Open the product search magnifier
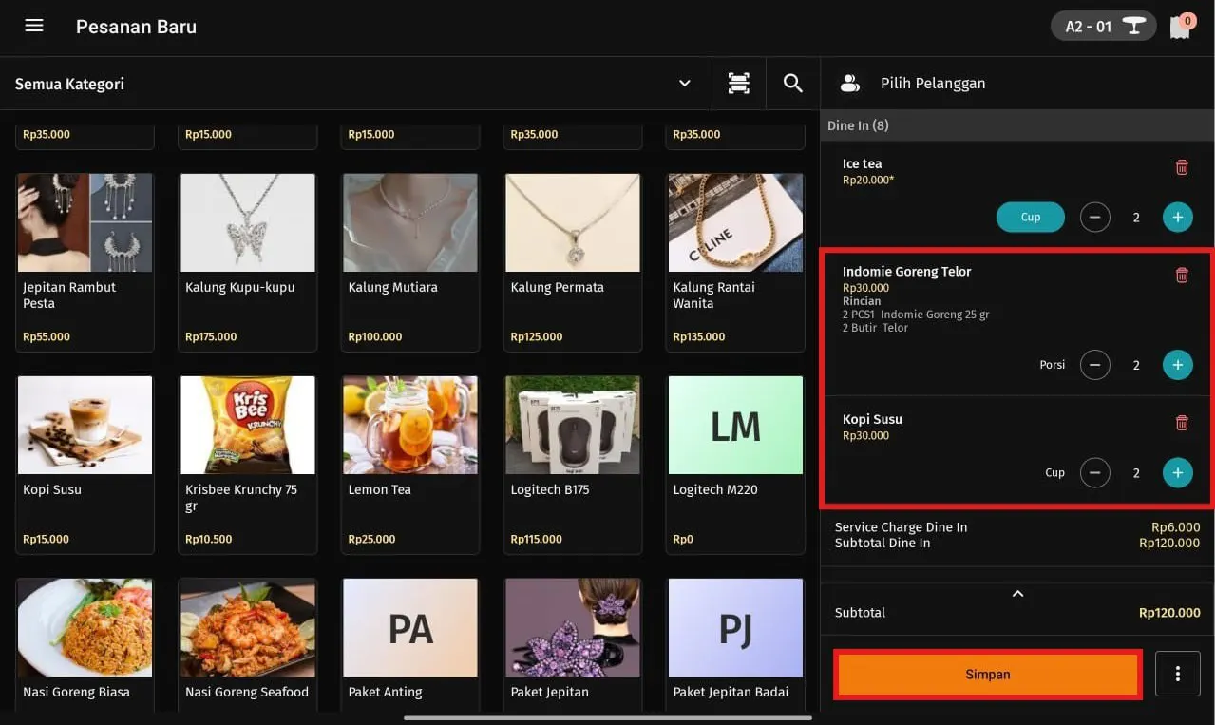This screenshot has height=725, width=1215. coord(792,83)
